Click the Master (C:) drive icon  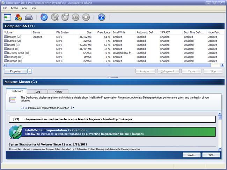pyautogui.click(x=6, y=37)
